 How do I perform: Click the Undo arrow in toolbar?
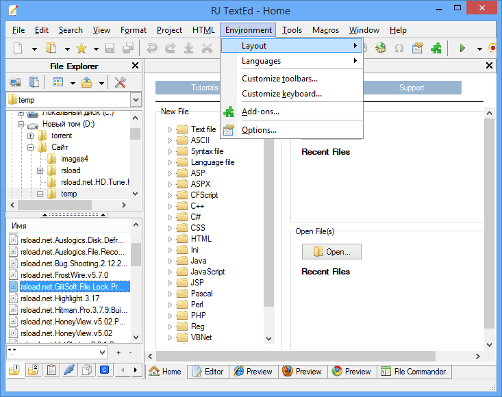click(x=151, y=49)
